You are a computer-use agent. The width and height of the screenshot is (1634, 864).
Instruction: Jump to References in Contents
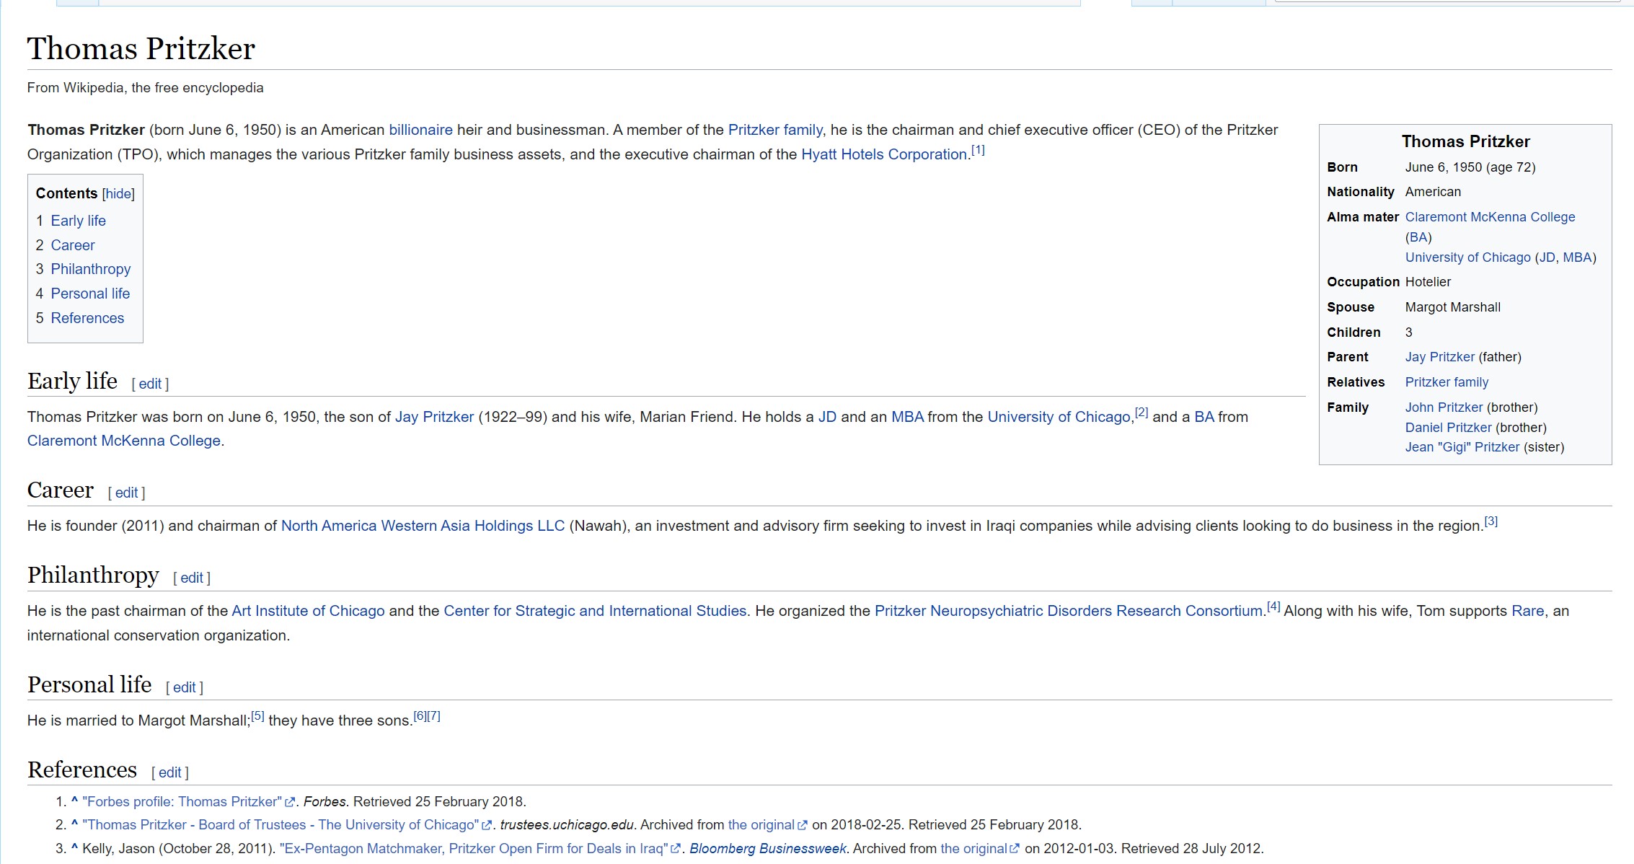tap(87, 318)
